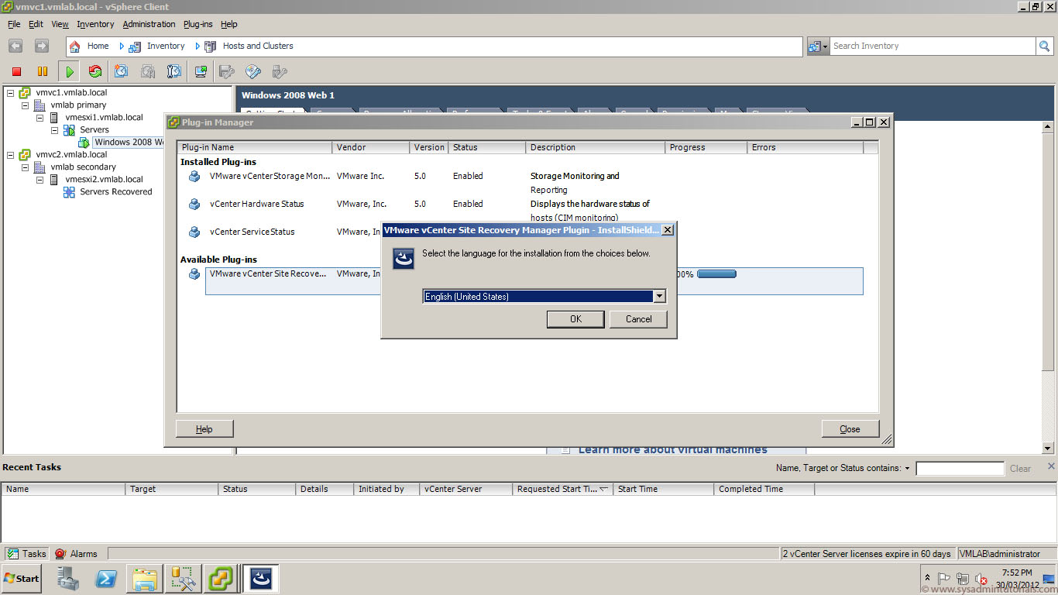The width and height of the screenshot is (1058, 595).
Task: Click the floppy device connection icon
Action: tap(227, 71)
